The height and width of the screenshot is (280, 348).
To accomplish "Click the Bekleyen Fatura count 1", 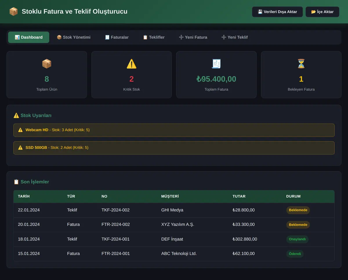I will [301, 79].
